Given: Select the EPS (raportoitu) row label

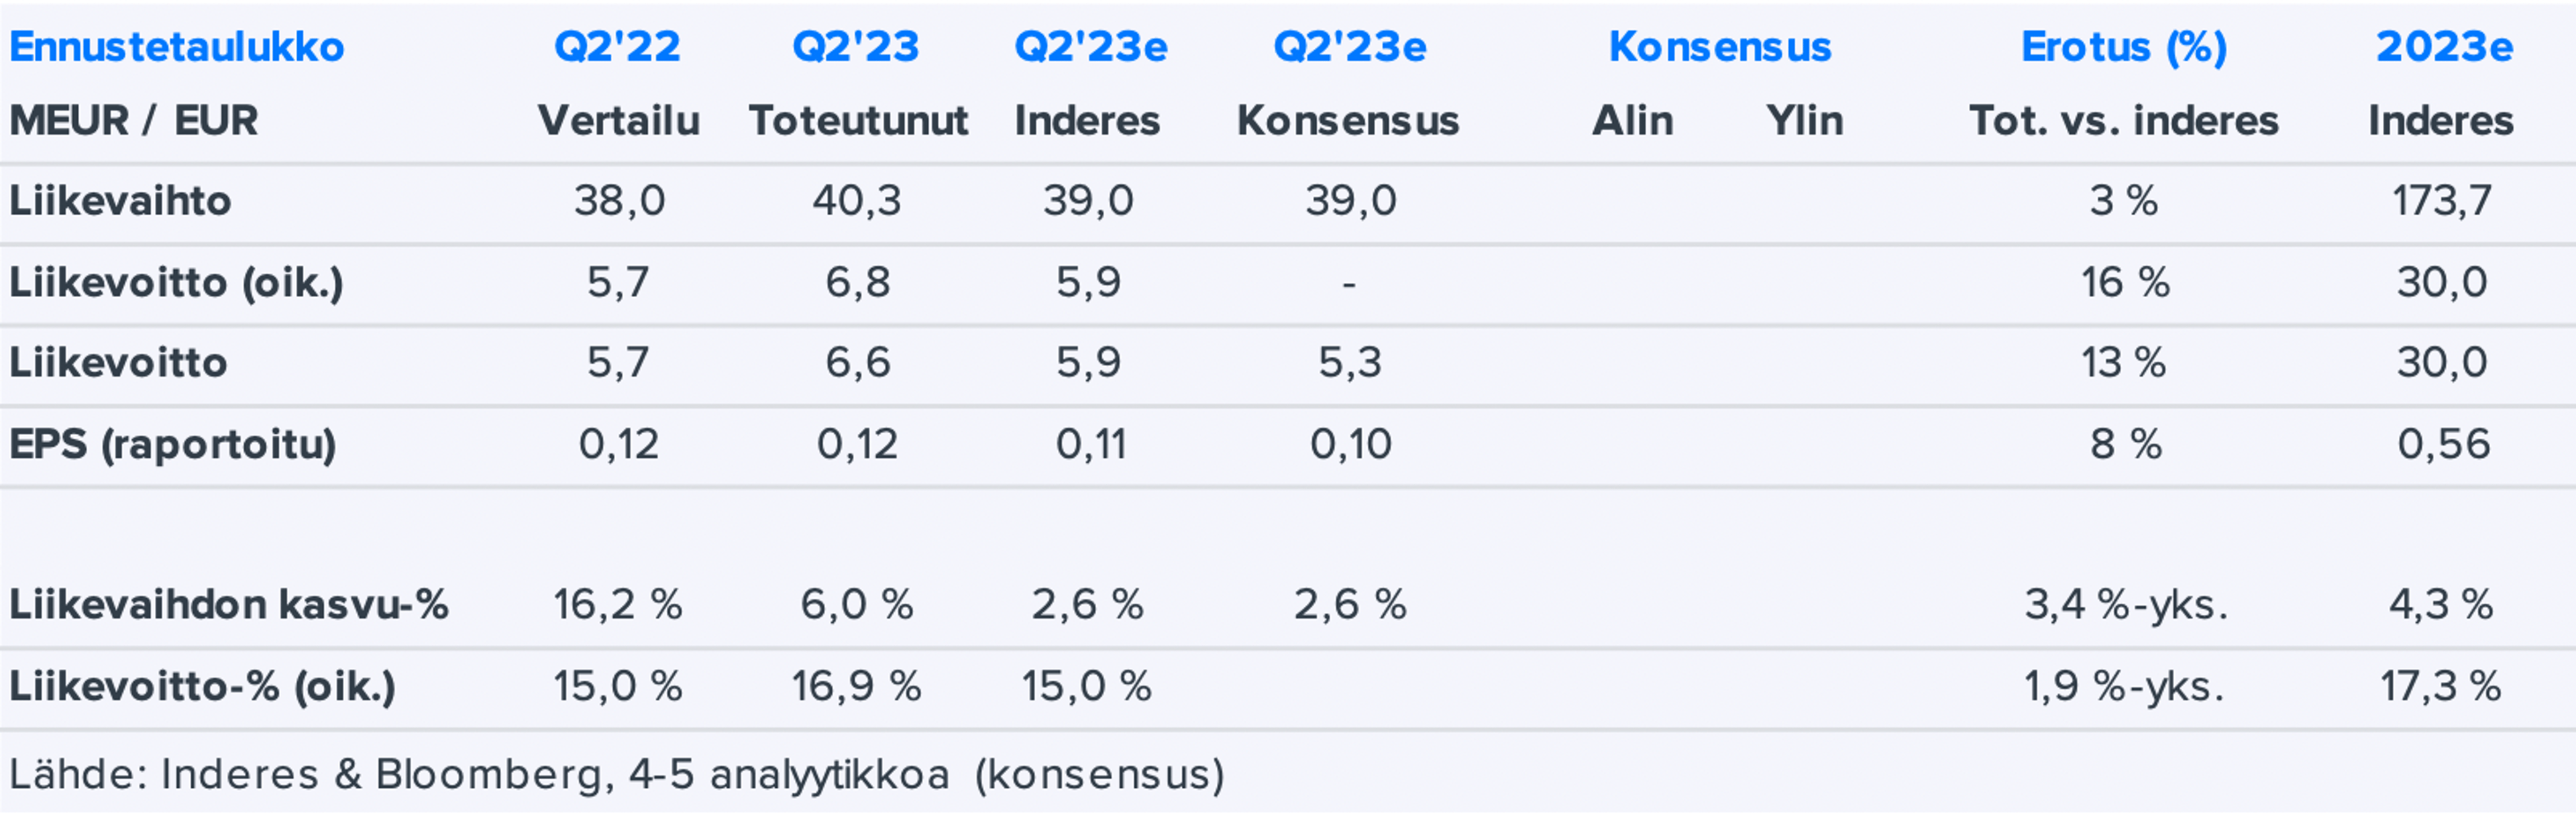Looking at the screenshot, I should (x=173, y=444).
